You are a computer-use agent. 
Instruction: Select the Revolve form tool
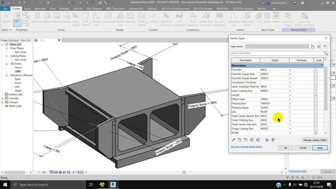click(x=57, y=18)
